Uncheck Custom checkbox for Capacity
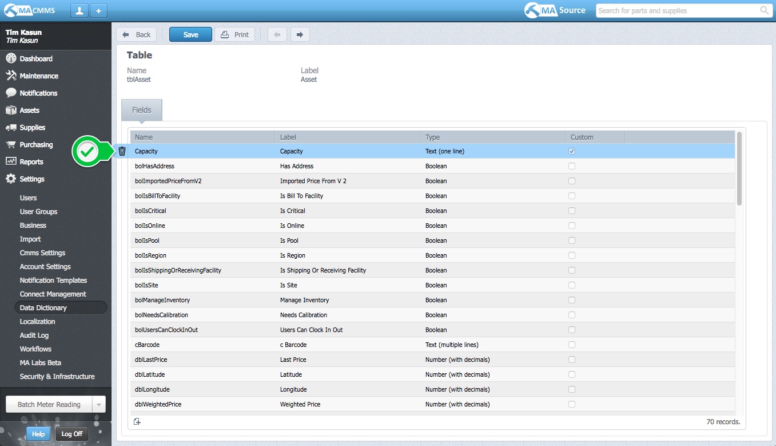Image resolution: width=776 pixels, height=446 pixels. (x=572, y=151)
